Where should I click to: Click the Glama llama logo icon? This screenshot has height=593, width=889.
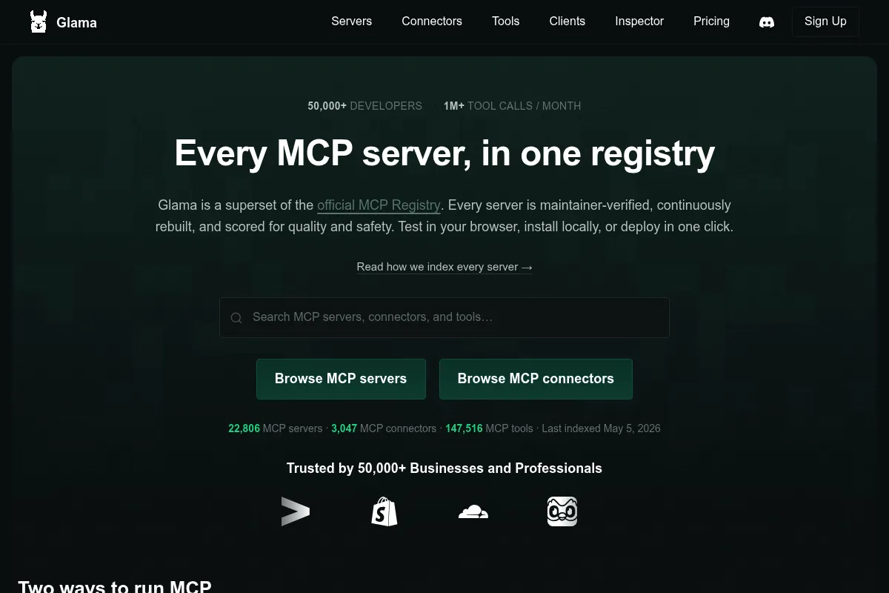click(x=39, y=21)
